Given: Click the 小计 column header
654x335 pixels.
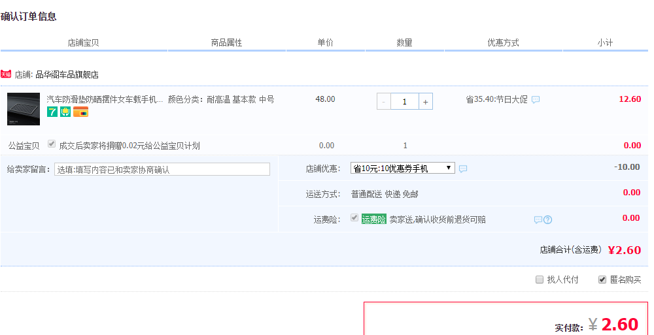Looking at the screenshot, I should tap(605, 42).
